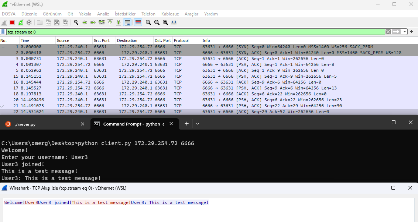Open terminal profile dropdown chevron
This screenshot has width=418, height=222.
[x=198, y=124]
